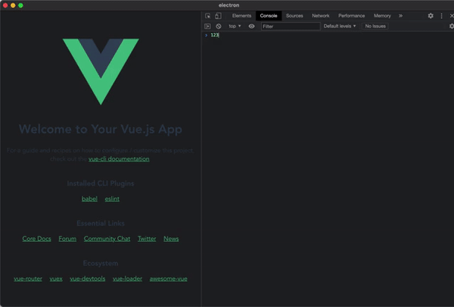The image size is (454, 307).
Task: Focus the console Filter field
Action: tap(291, 27)
